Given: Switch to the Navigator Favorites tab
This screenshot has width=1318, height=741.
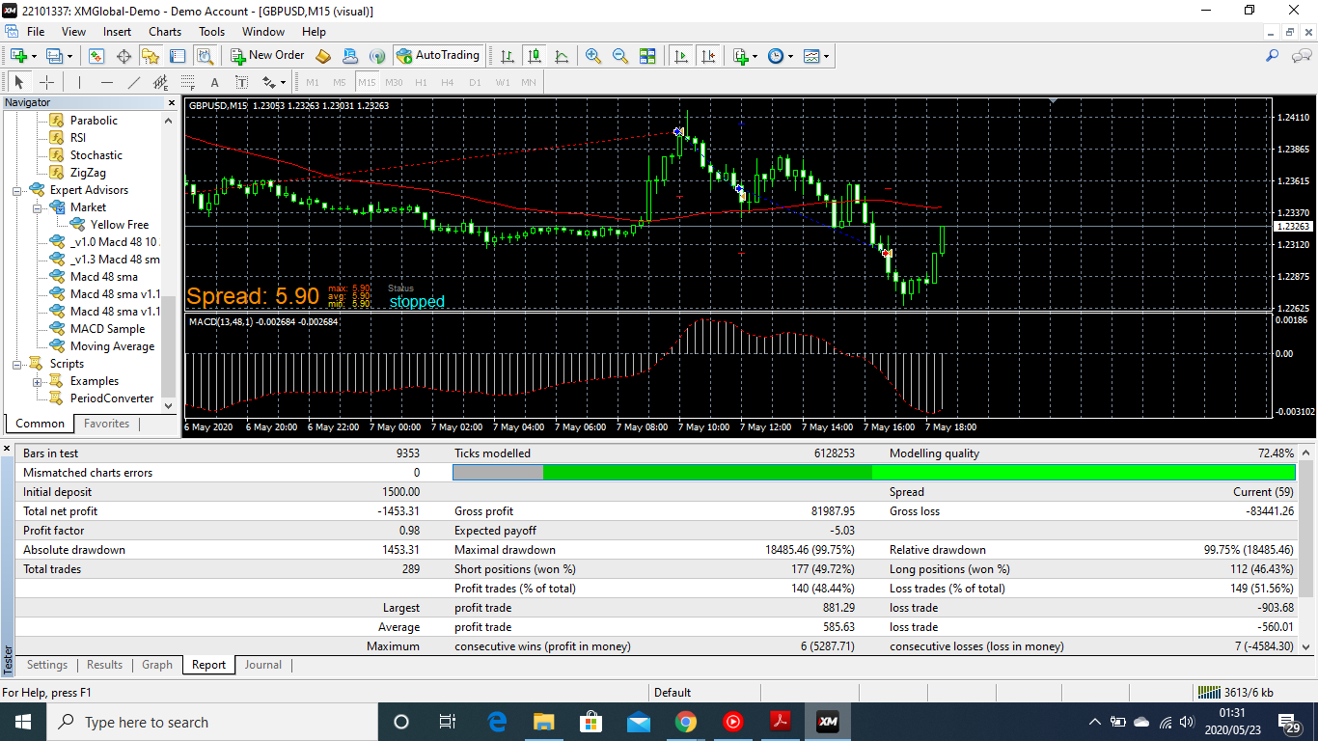Looking at the screenshot, I should [x=106, y=424].
